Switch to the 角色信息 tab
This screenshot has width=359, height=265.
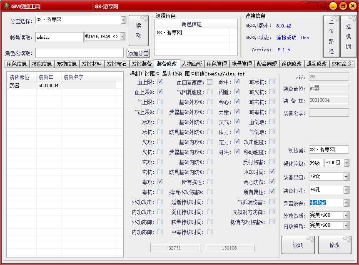tap(17, 64)
